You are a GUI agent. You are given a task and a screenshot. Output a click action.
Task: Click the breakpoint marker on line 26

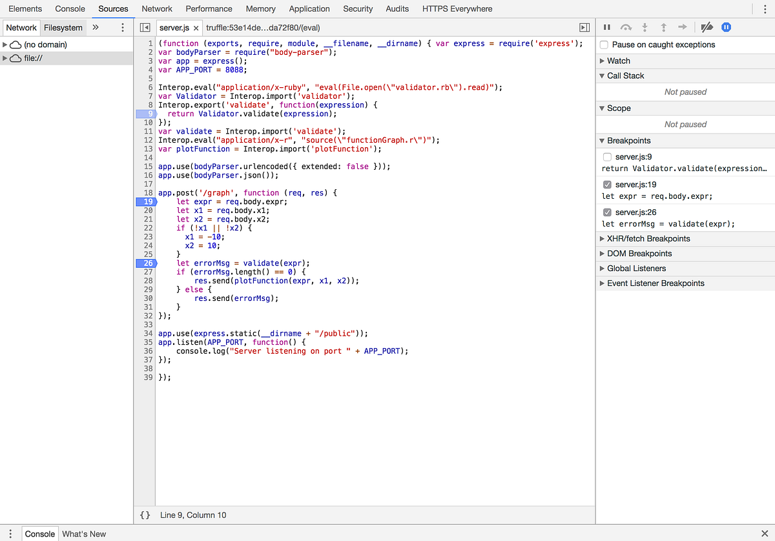point(147,263)
